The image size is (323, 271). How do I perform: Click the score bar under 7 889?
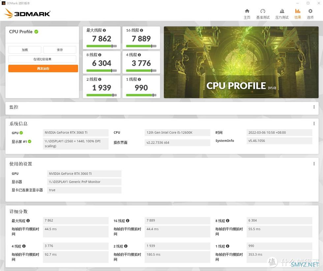141,46
